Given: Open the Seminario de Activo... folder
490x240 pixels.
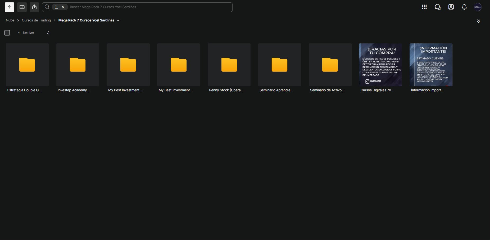Looking at the screenshot, I should [x=330, y=65].
